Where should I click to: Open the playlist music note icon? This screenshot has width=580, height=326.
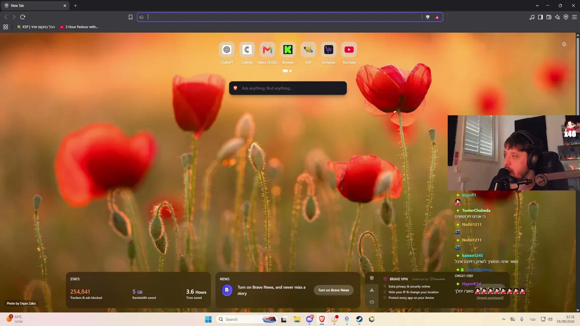coord(532,17)
